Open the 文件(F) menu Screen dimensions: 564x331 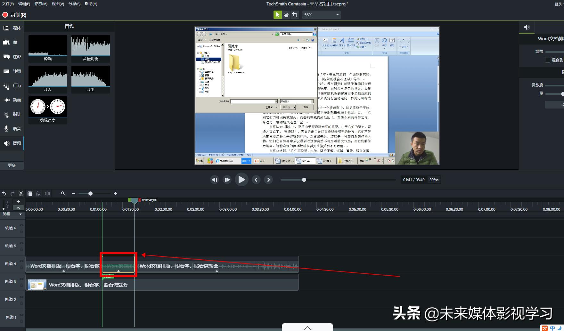[8, 4]
